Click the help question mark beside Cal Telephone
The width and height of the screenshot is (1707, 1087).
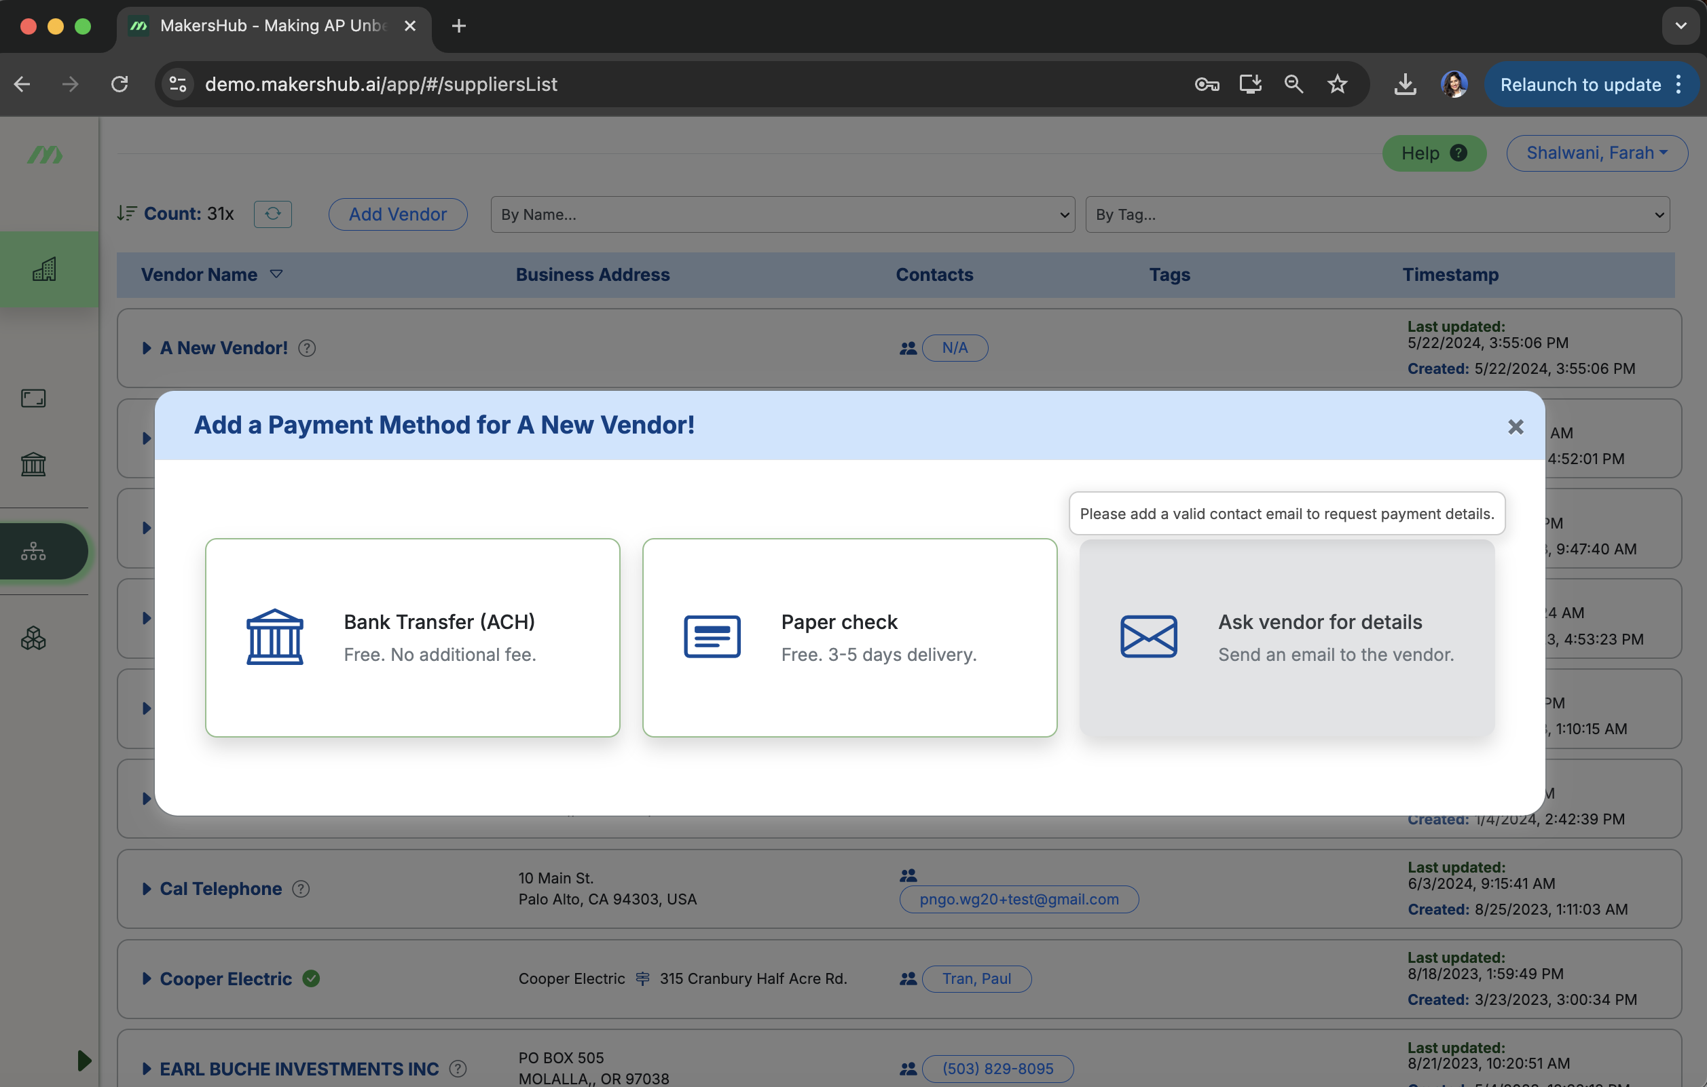click(301, 889)
